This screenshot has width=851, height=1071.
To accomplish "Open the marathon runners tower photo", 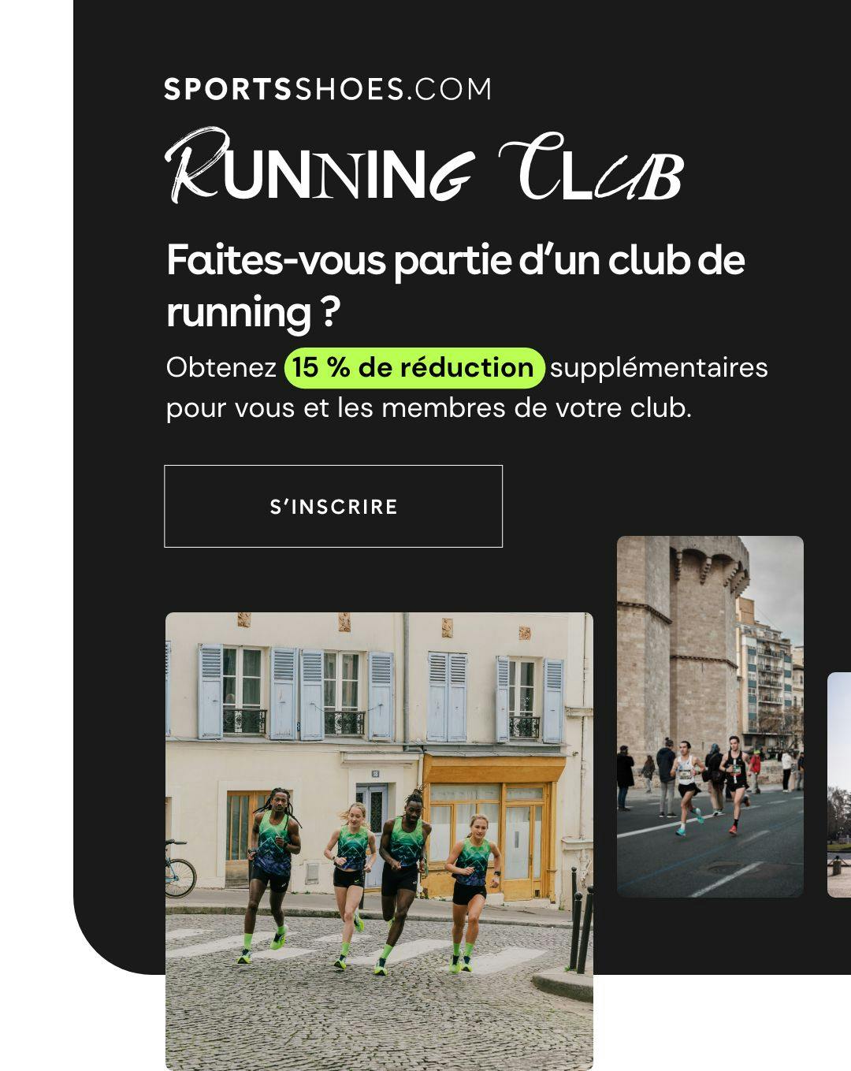I will pos(710,716).
